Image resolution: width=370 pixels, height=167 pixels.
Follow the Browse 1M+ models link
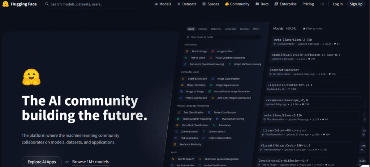click(90, 162)
